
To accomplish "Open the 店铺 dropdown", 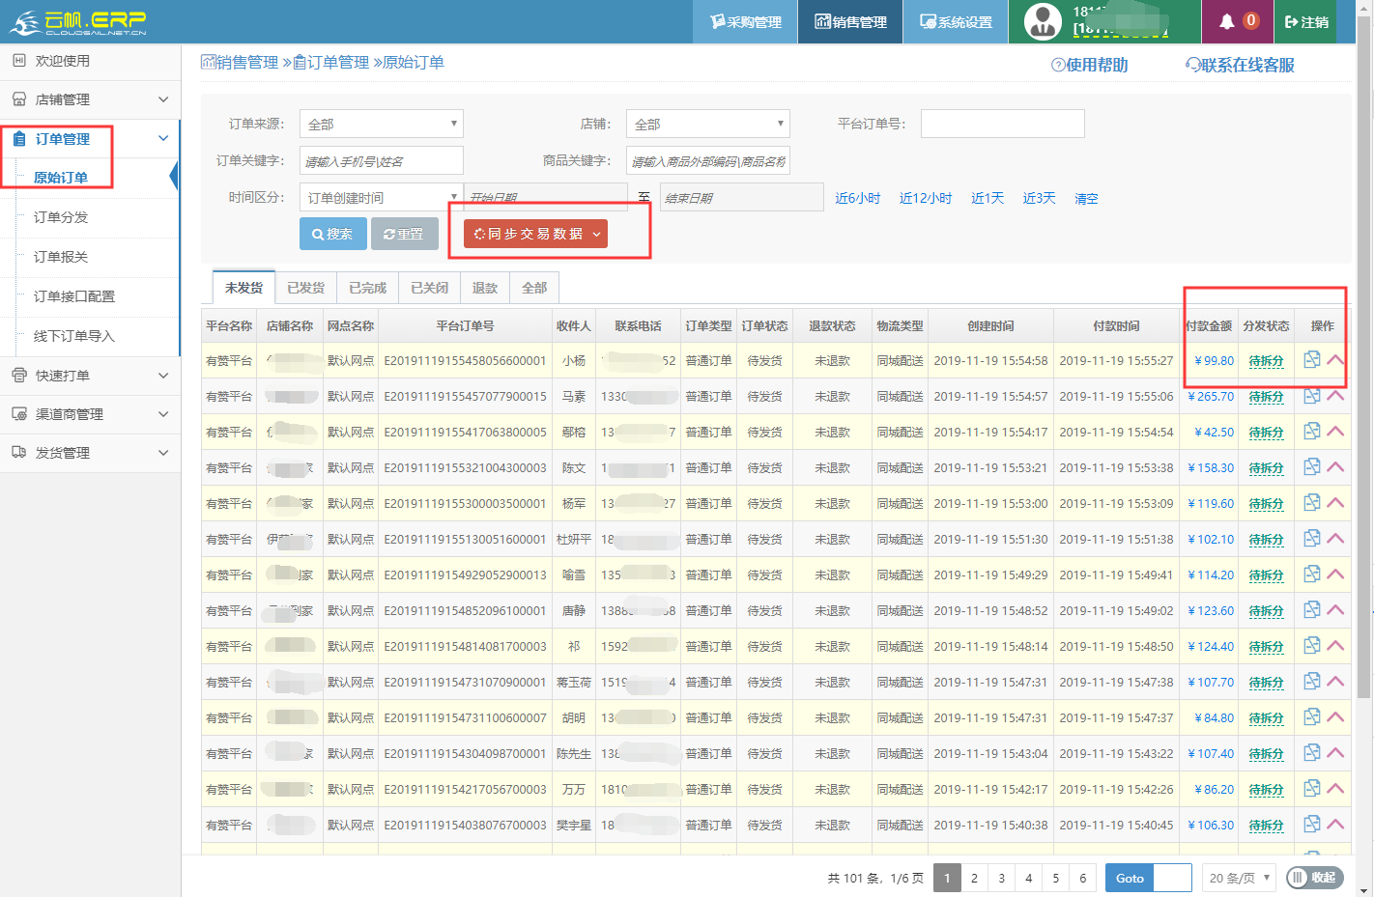I will point(708,124).
